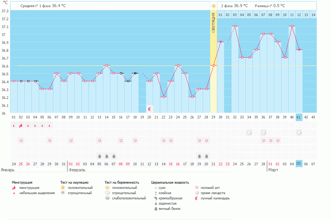331x220 pixels.
Task: Click egg-white cervical fluid icon on day 13
Action: pos(99,156)
